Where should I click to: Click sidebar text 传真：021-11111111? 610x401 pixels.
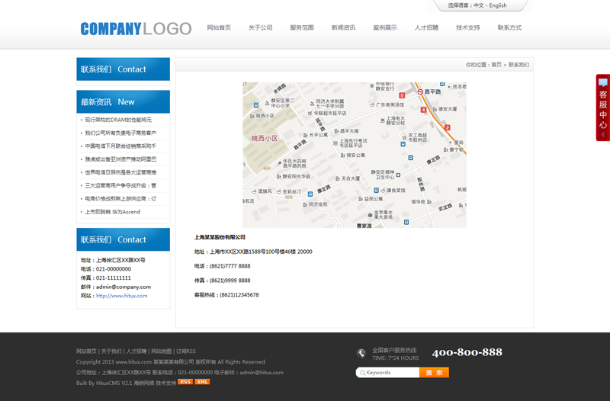pyautogui.click(x=106, y=278)
